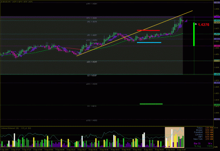Click the Frankfurt time row
Viewport: 220px width, 151px height.
[x=203, y=132]
